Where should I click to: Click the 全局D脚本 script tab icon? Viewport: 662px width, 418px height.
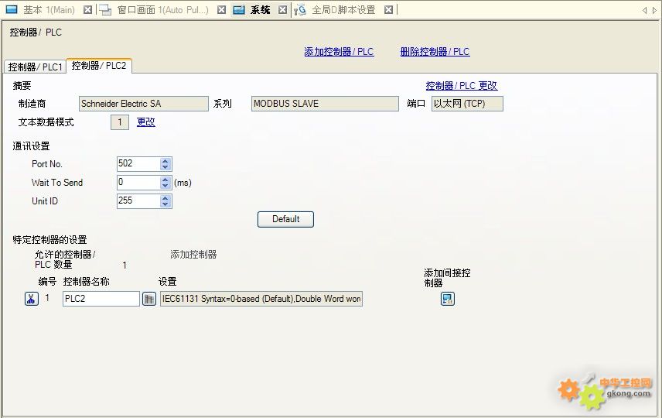pos(300,10)
